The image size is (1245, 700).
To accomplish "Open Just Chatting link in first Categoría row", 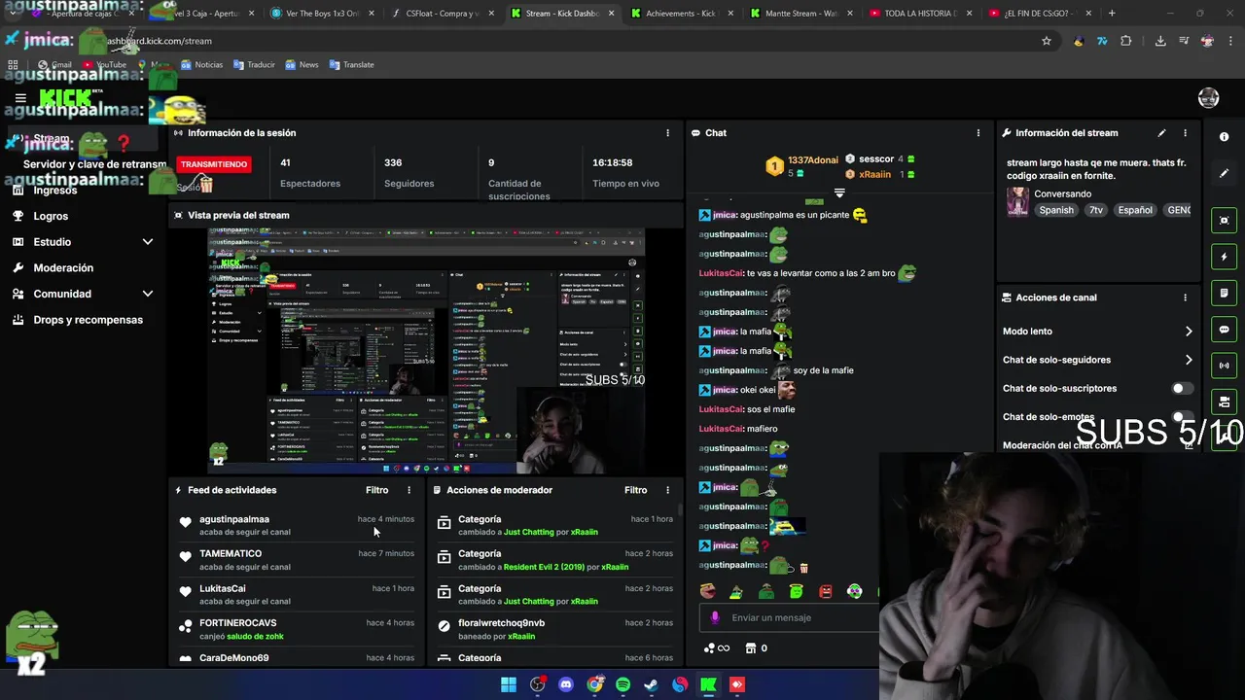I will click(530, 533).
